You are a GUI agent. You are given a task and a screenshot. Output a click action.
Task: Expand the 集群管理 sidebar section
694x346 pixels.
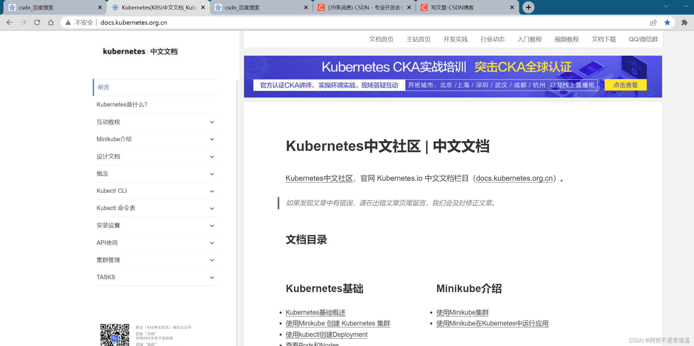coord(212,260)
